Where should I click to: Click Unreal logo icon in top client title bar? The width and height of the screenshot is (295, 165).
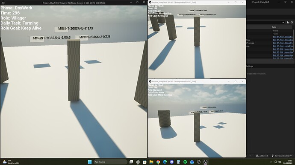[x=150, y=3]
